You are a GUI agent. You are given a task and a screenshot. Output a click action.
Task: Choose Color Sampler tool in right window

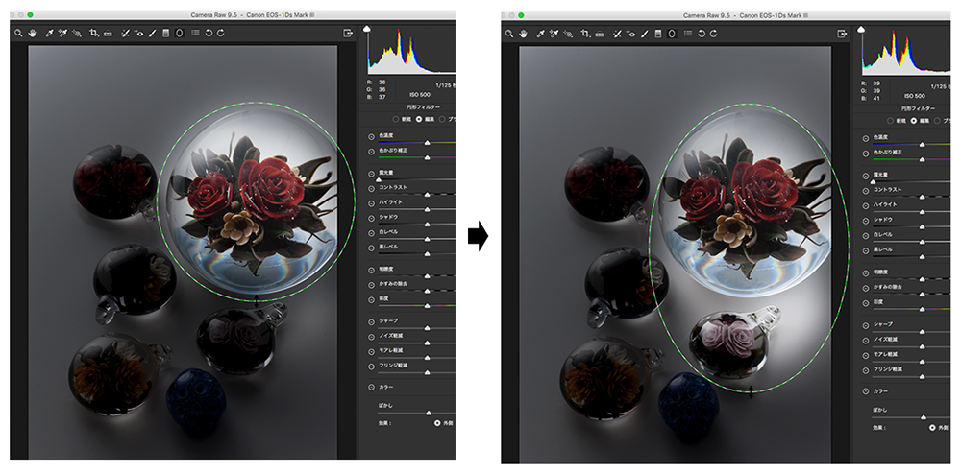coord(554,34)
